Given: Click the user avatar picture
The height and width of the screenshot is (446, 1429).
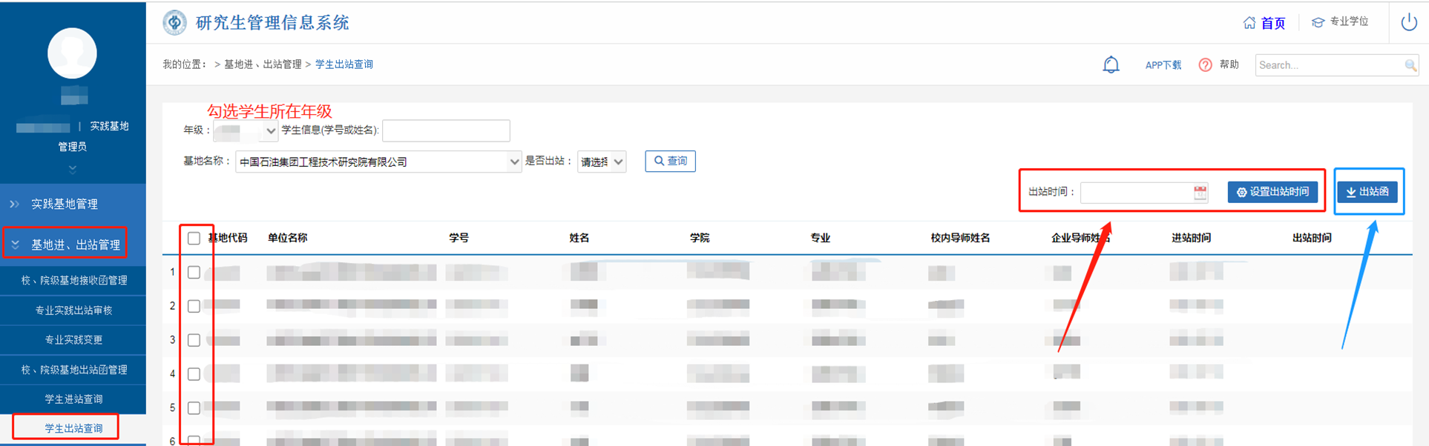Looking at the screenshot, I should [x=72, y=53].
